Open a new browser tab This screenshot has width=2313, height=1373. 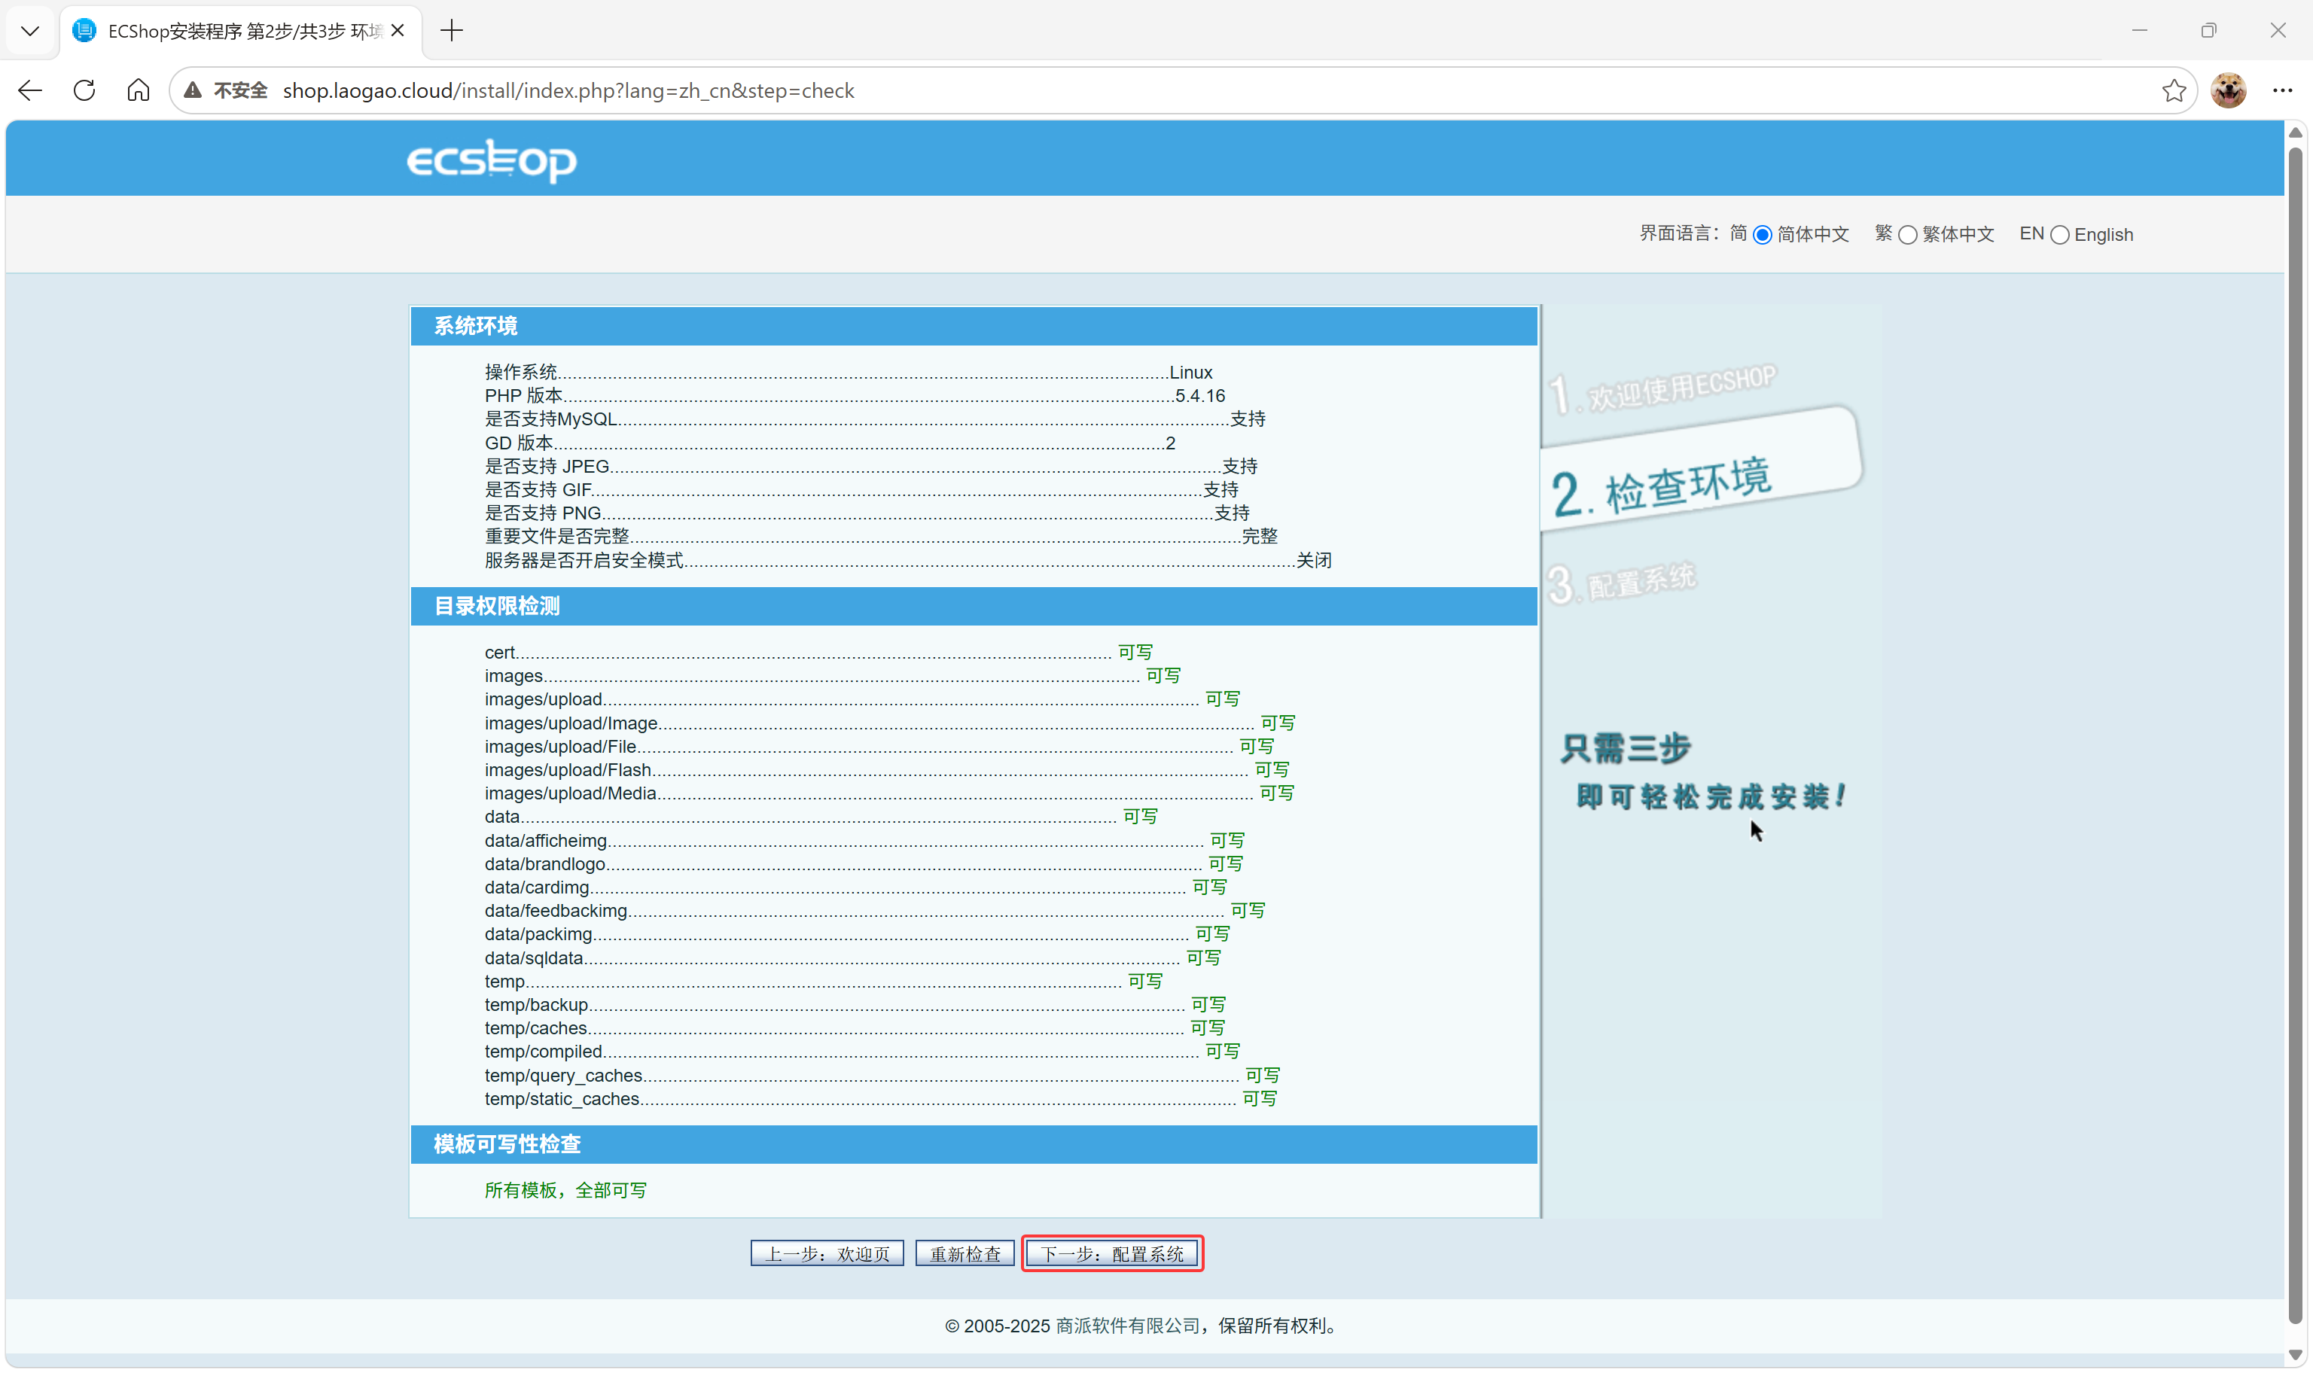click(x=452, y=31)
